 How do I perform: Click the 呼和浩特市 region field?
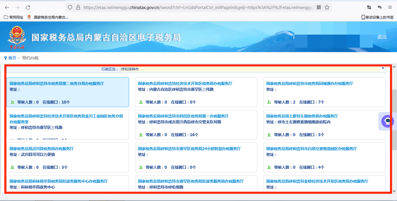tap(250, 69)
